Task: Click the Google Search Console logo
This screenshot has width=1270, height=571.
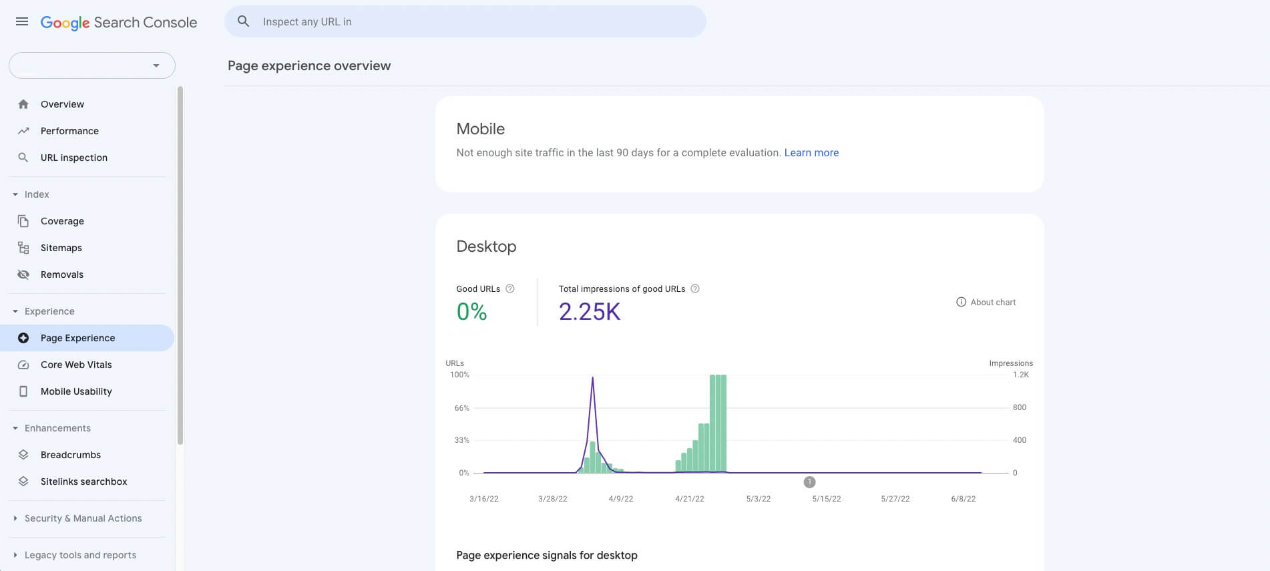Action: 119,22
